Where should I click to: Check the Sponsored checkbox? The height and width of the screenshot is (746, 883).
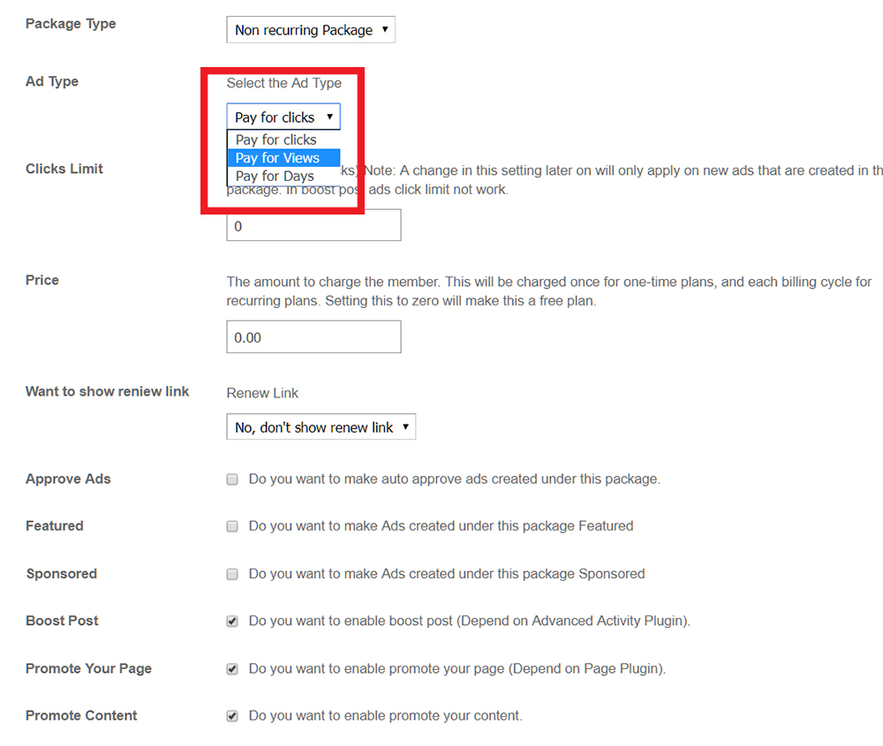point(232,574)
